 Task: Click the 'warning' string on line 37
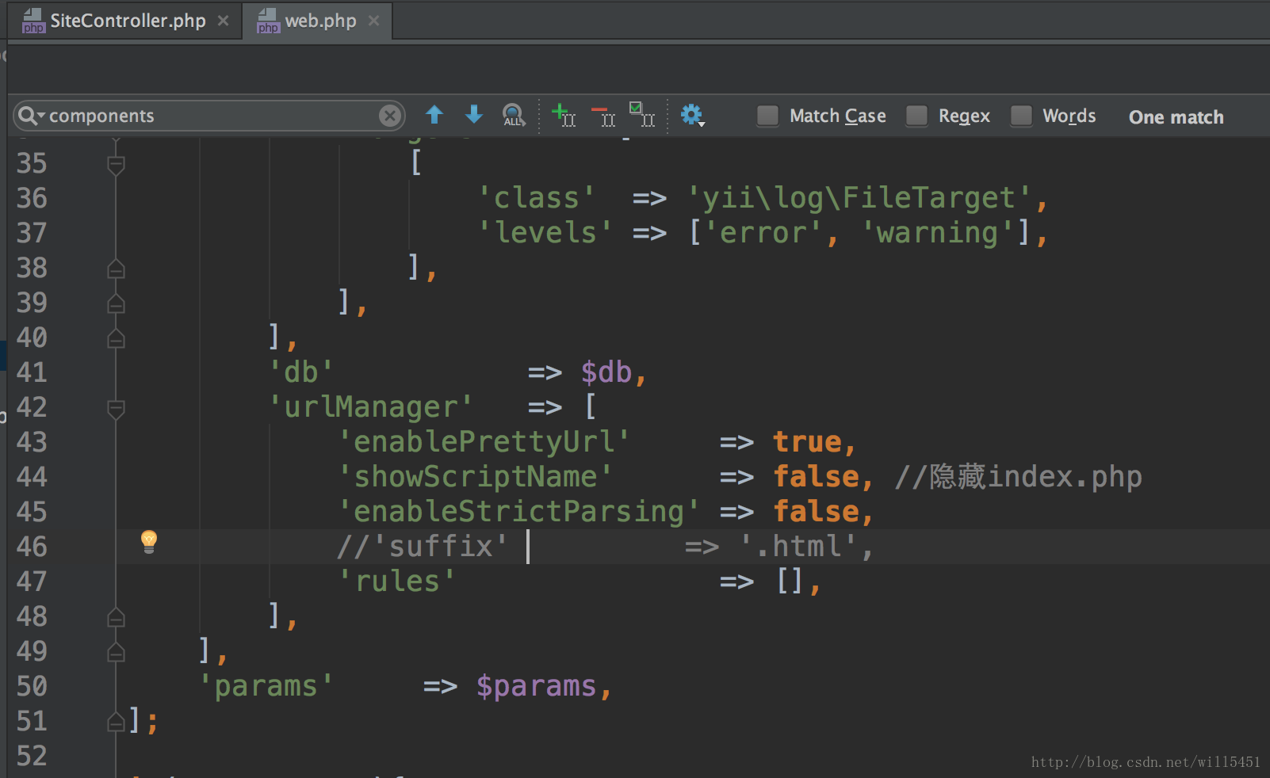tap(937, 233)
